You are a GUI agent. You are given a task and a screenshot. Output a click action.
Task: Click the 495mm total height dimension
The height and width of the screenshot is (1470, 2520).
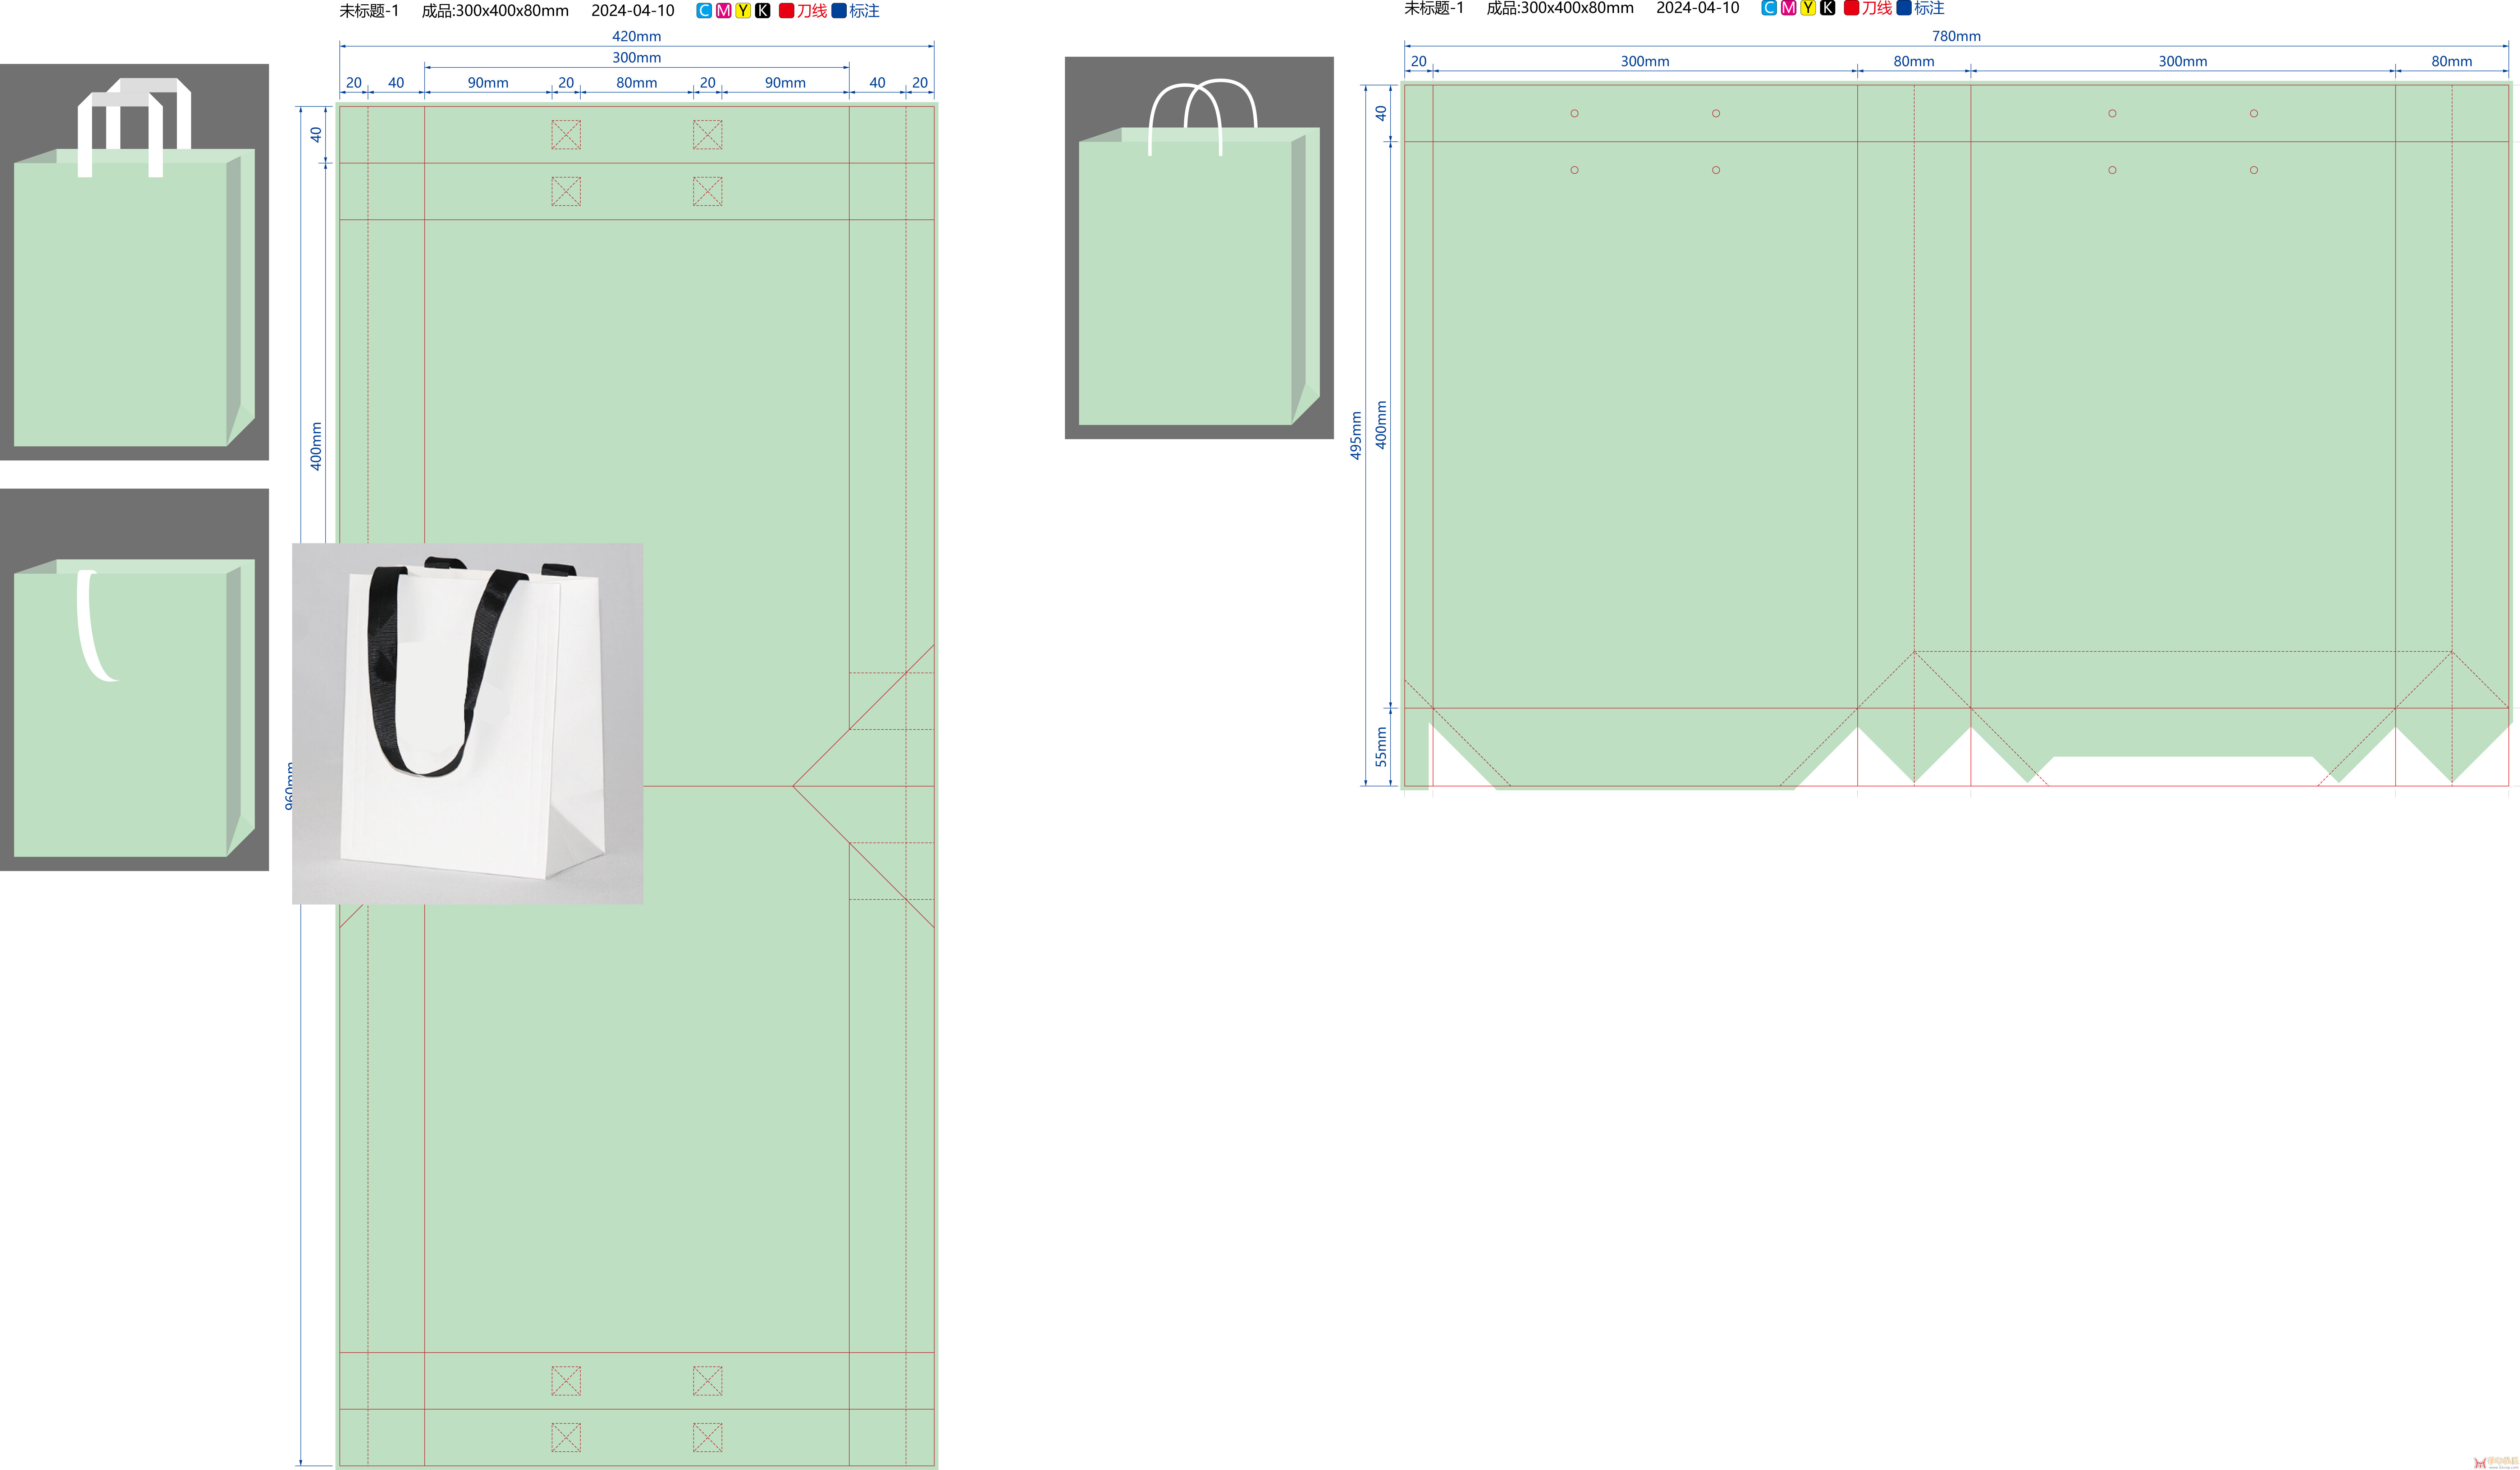coord(1356,435)
